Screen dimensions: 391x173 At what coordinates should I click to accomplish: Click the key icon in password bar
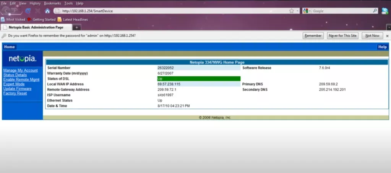point(4,36)
